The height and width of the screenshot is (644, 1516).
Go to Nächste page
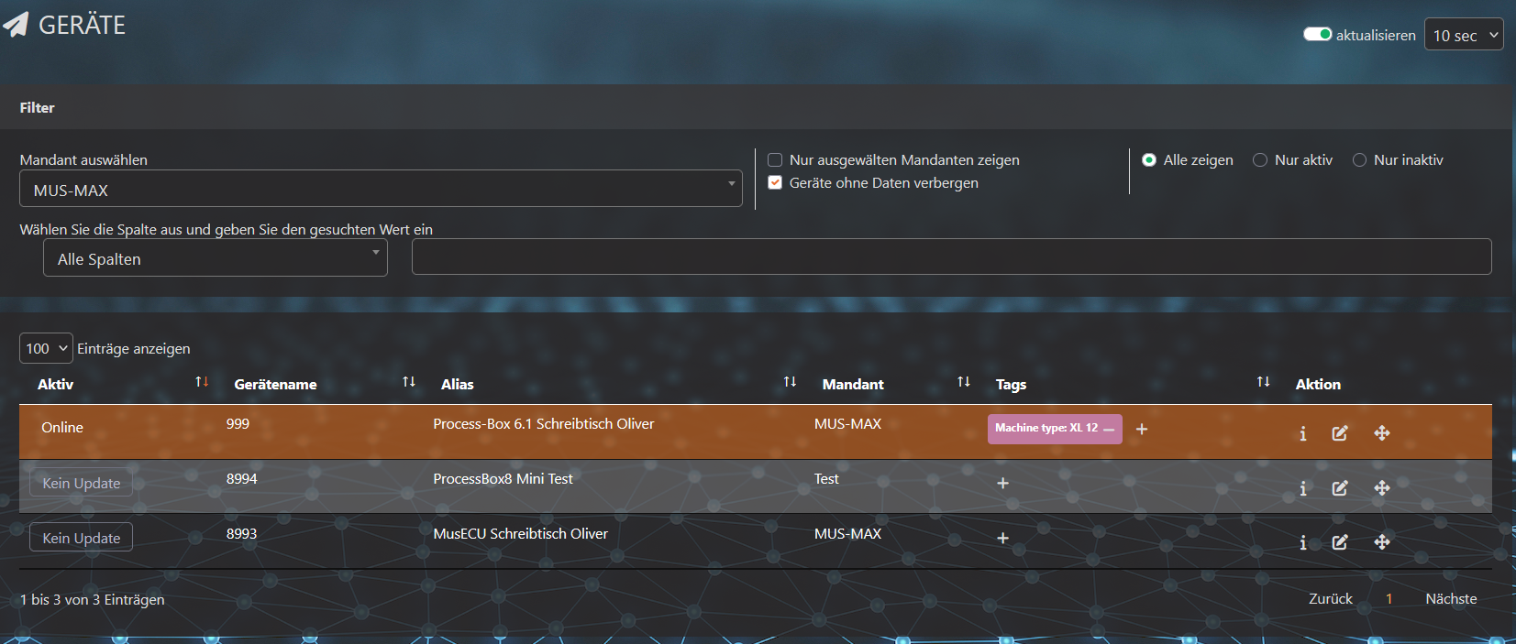1451,599
